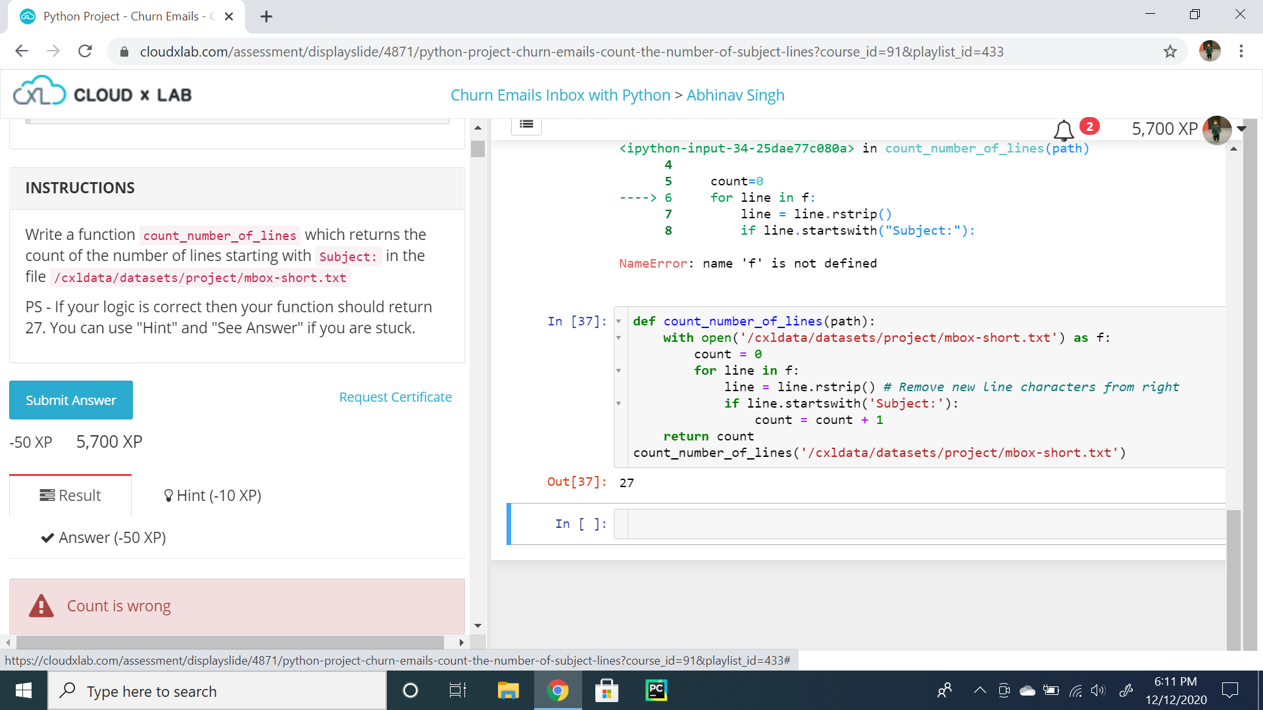Open File Explorer from taskbar
The width and height of the screenshot is (1263, 710).
508,690
